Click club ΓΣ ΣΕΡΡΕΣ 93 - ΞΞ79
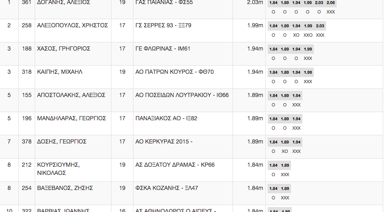Image resolution: width=384 pixels, height=212 pixels. 163,25
